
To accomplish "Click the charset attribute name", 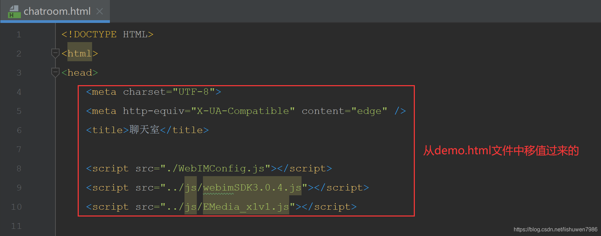I will click(144, 92).
